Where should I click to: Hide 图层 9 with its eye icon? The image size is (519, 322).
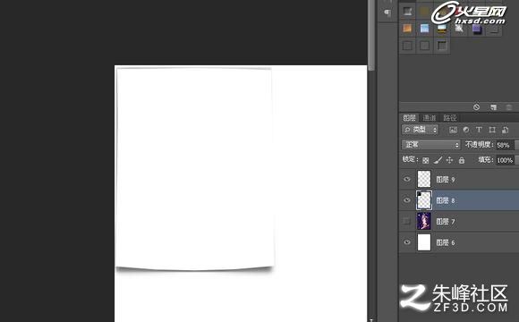[x=407, y=180]
